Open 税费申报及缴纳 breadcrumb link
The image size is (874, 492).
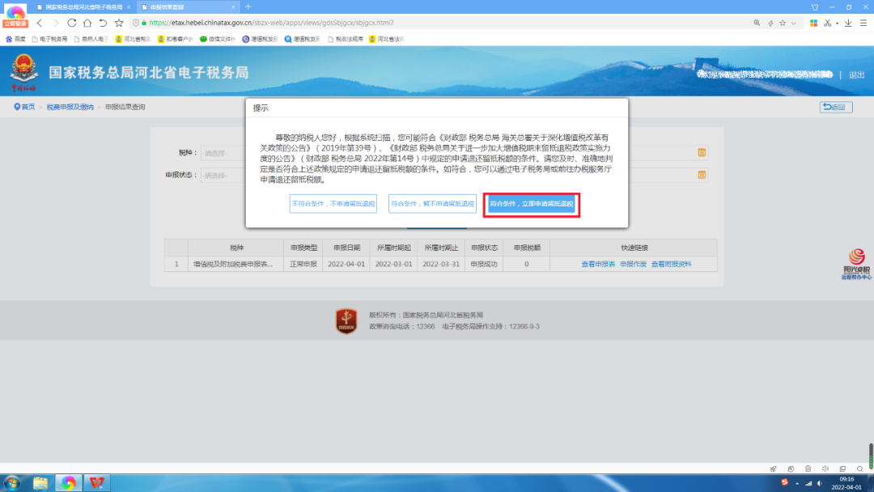70,107
